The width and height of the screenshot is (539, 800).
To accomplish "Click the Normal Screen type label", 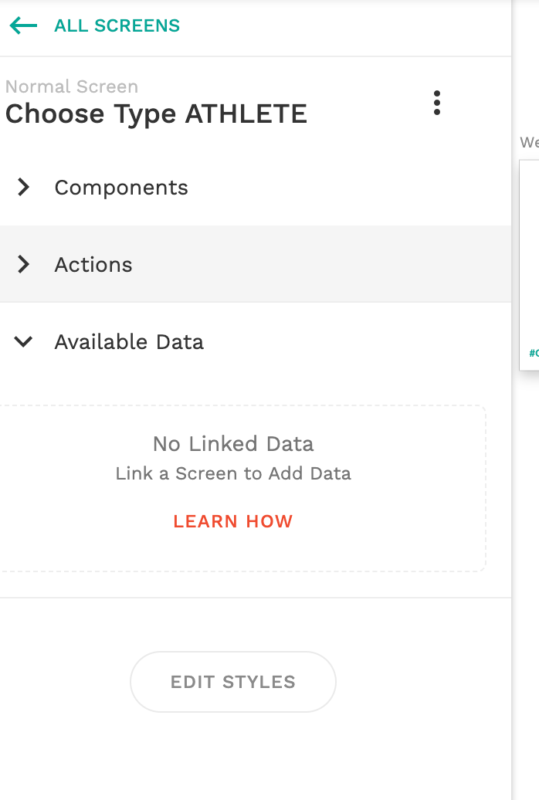I will click(72, 86).
